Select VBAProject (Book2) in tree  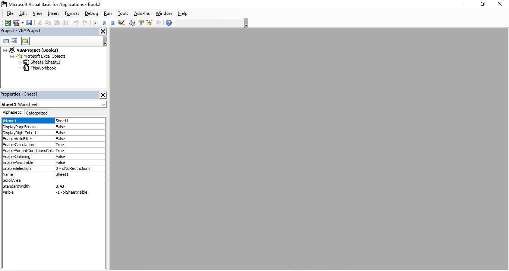tap(37, 50)
